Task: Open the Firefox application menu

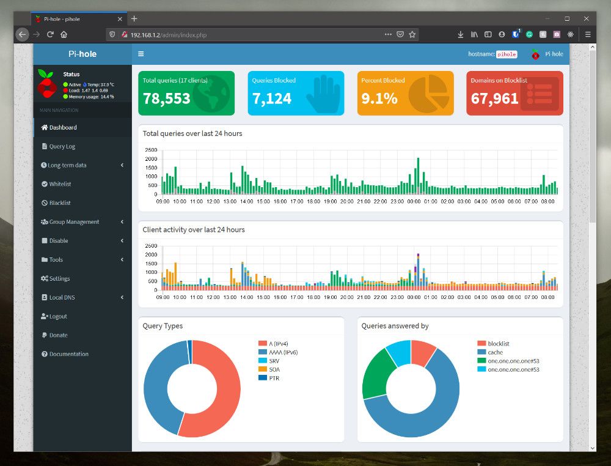Action: 588,34
